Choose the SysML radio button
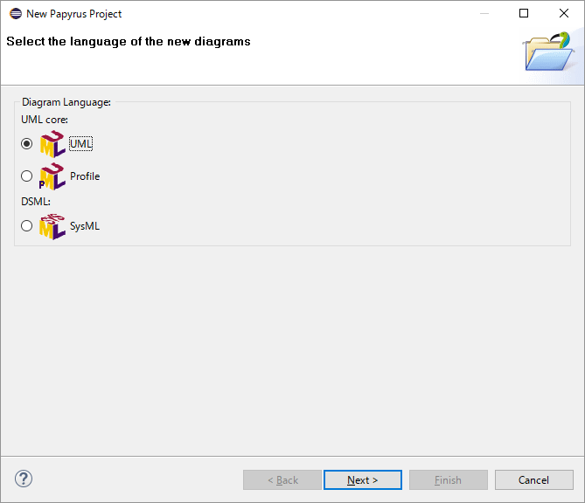Image resolution: width=585 pixels, height=503 pixels. 27,226
